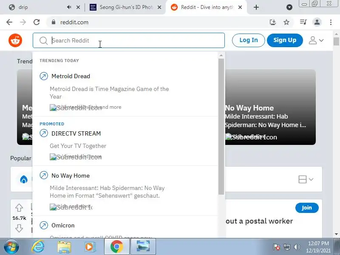Click the Chrome taskbar icon

(116, 247)
